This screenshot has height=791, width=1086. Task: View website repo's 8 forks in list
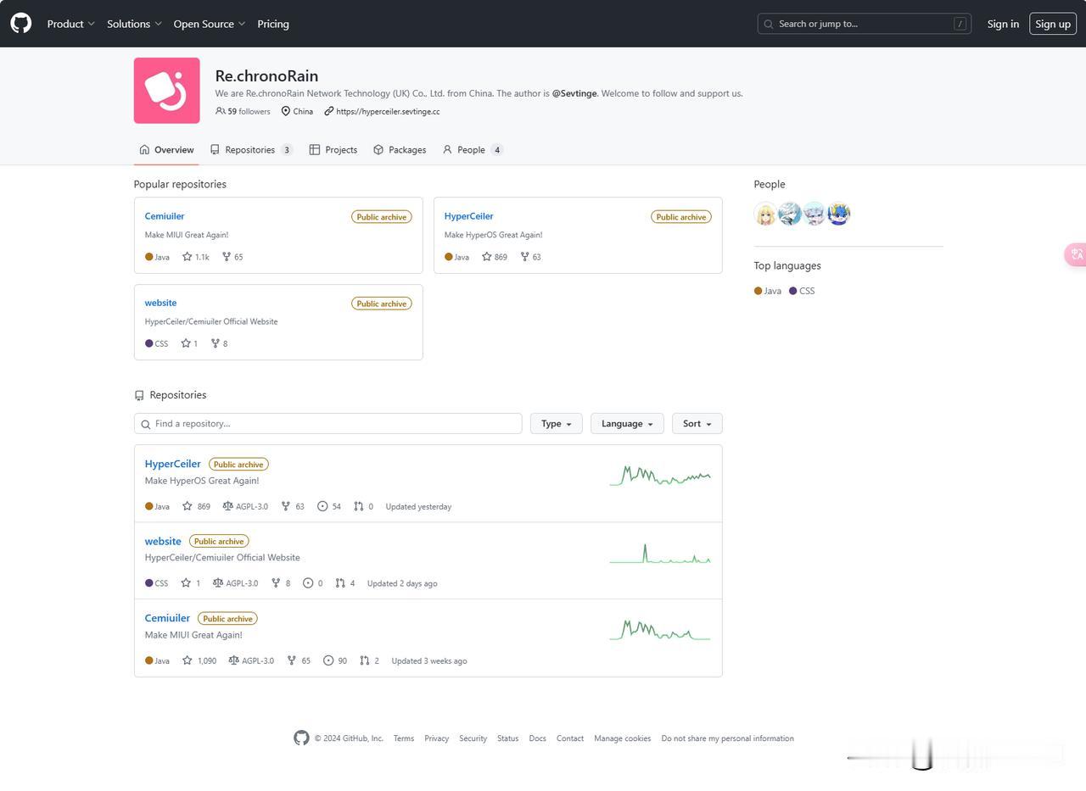tap(281, 583)
